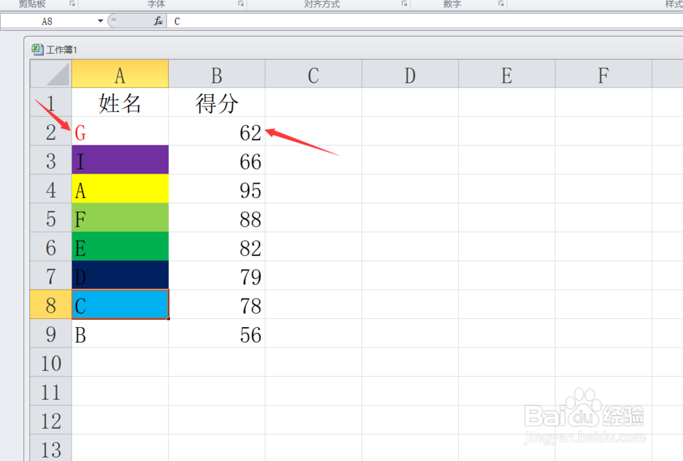This screenshot has height=461, width=683.
Task: Click the Name Box showing A8
Action: point(48,21)
